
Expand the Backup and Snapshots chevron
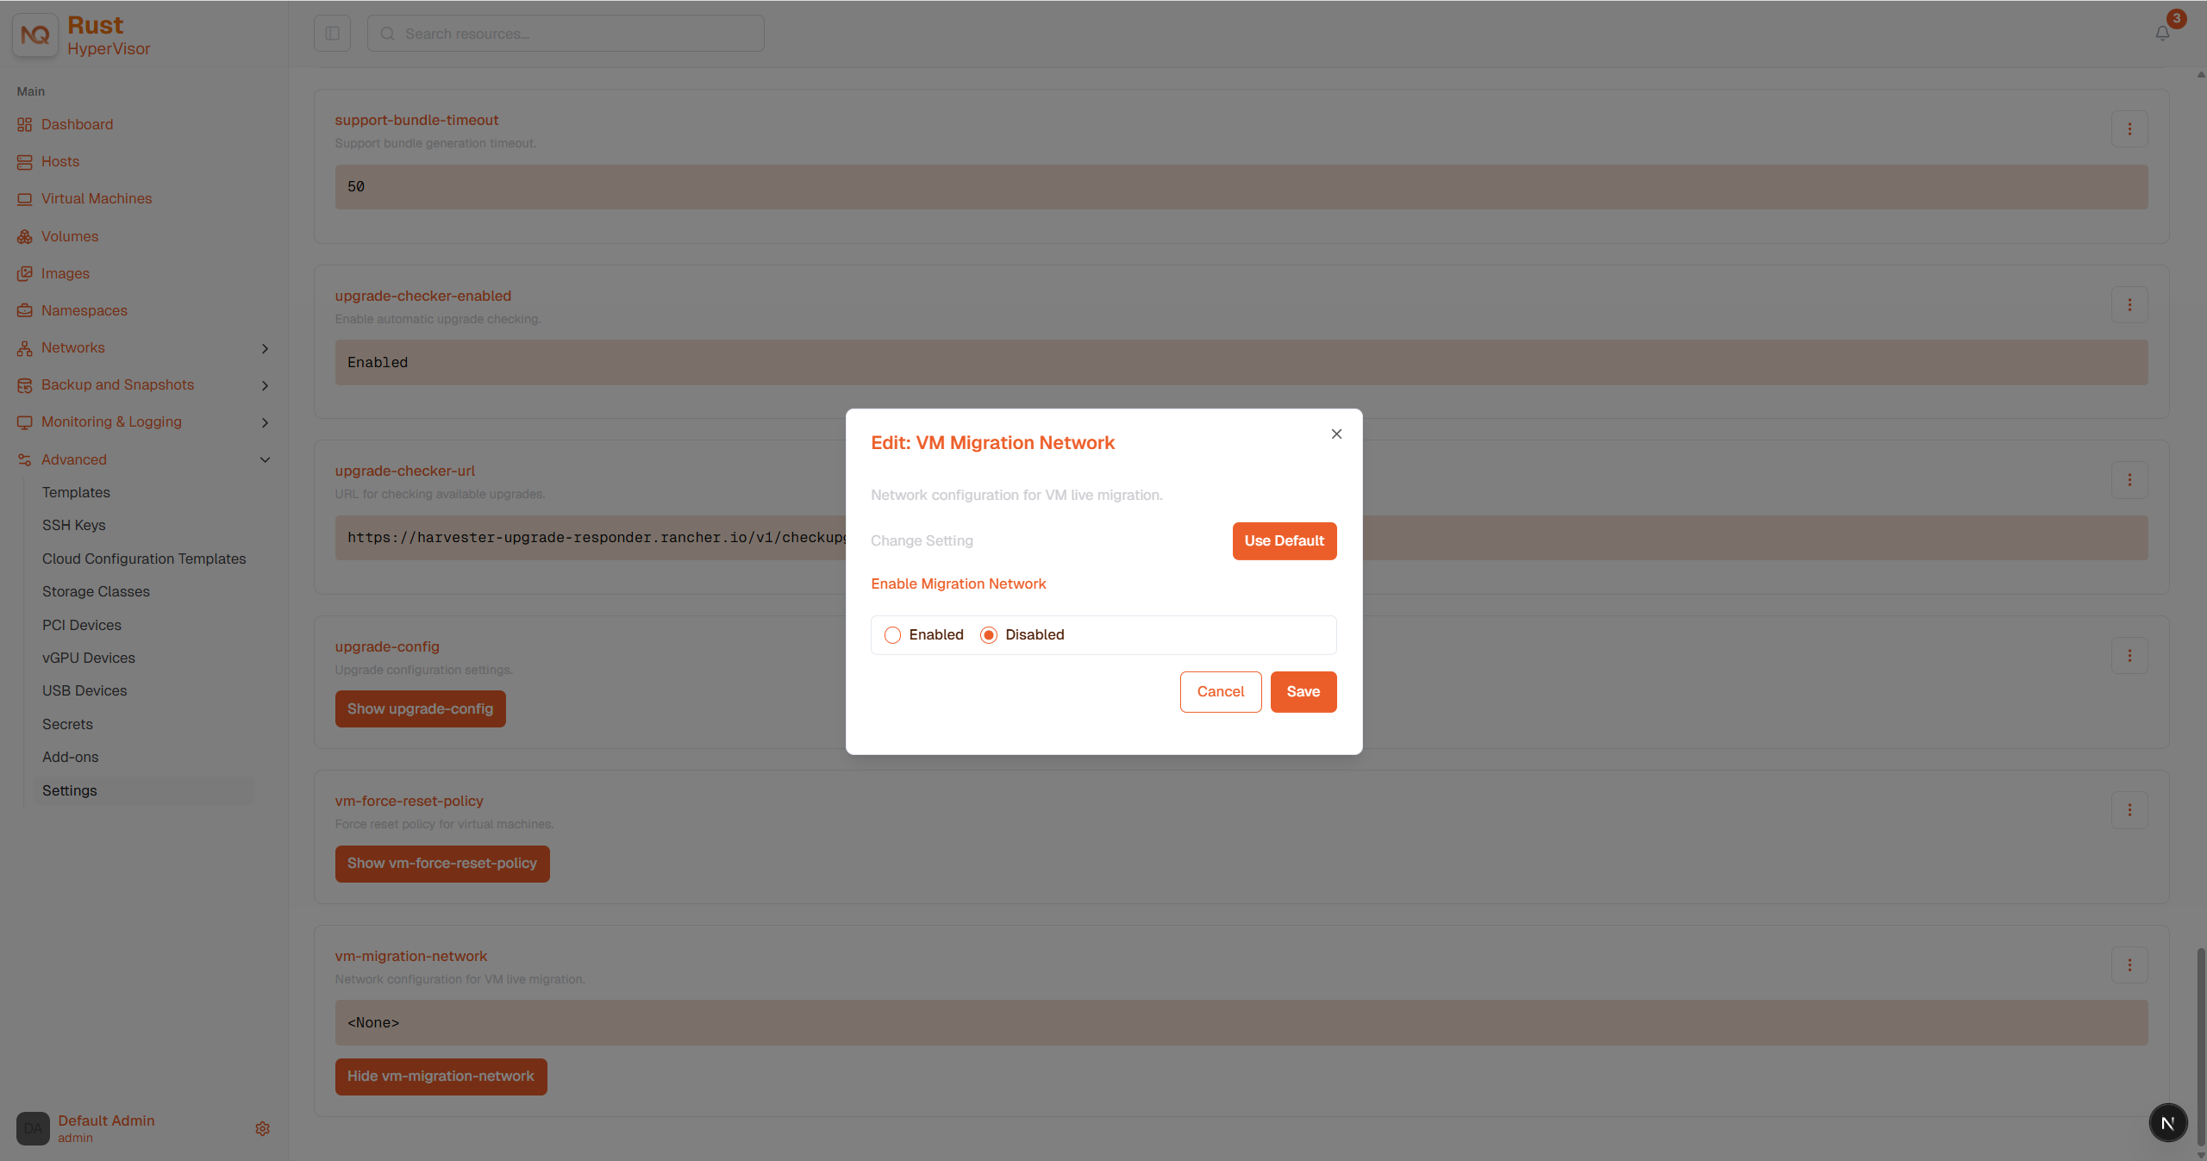click(265, 385)
